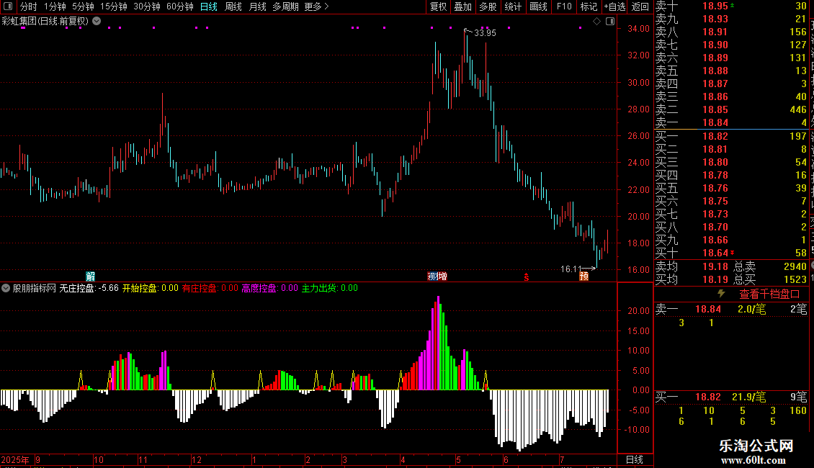The height and width of the screenshot is (468, 814).
Task: Click the 买十 row price 18.64
Action: (715, 253)
